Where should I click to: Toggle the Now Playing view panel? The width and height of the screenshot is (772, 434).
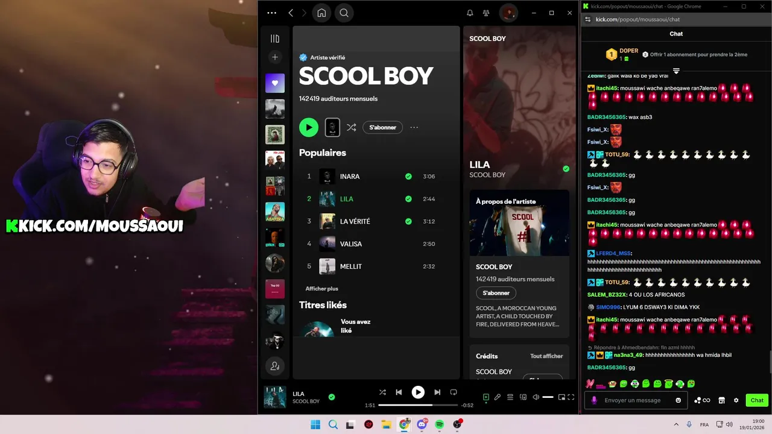point(486,397)
